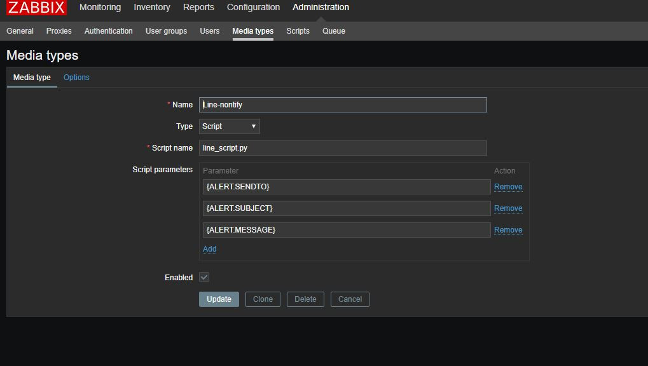Cancel the media type edit
Screen dimensions: 648x366
(350, 299)
